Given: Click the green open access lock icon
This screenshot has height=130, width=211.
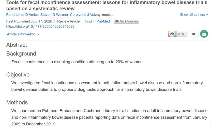Looking at the screenshot, I should 204,34.
